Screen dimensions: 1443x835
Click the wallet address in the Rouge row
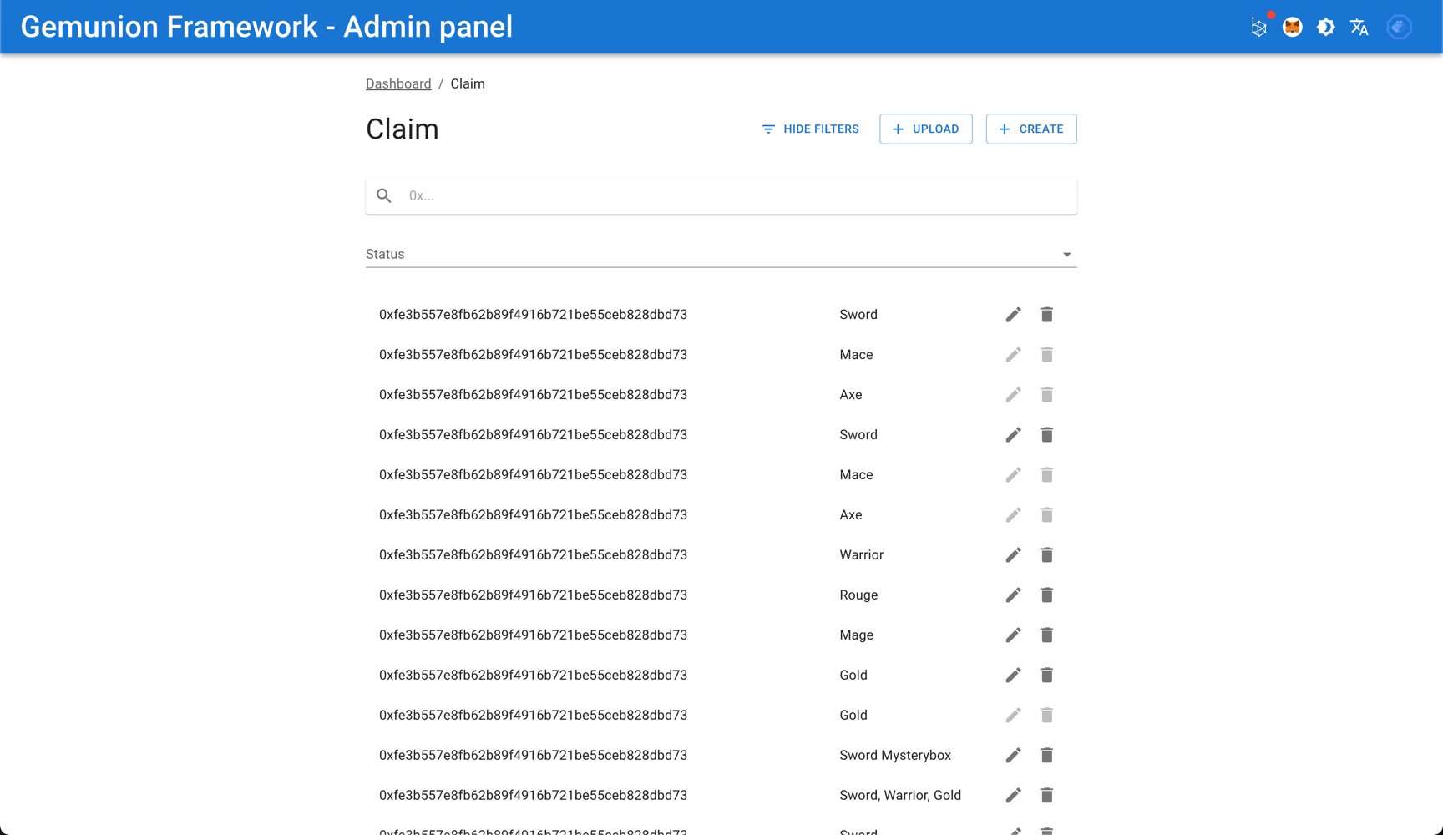533,595
